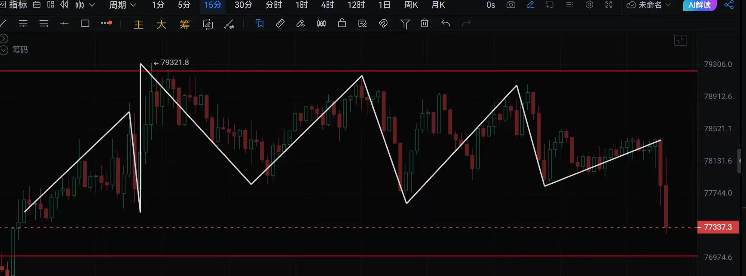Switch to the 1日 daily timeframe
746x276 pixels.
384,5
